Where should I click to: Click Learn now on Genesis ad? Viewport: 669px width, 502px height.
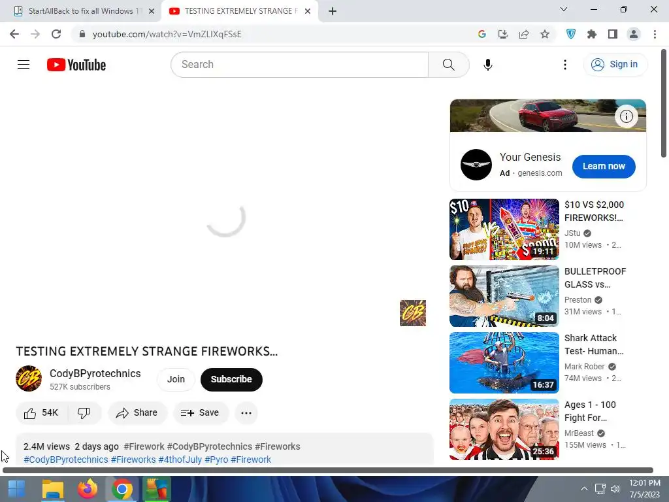(603, 166)
